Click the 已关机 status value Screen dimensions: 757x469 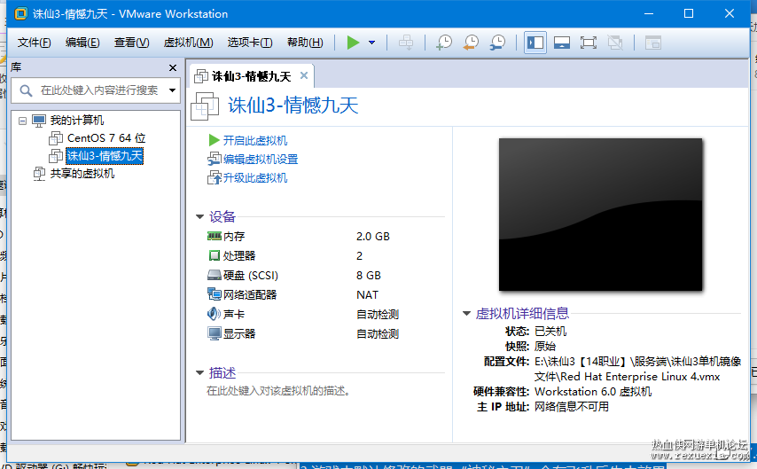550,332
